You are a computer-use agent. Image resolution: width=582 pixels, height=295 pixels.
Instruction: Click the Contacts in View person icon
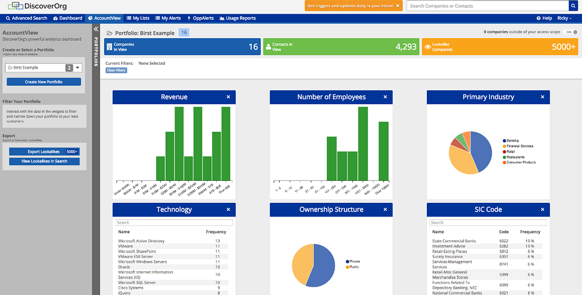[x=268, y=47]
